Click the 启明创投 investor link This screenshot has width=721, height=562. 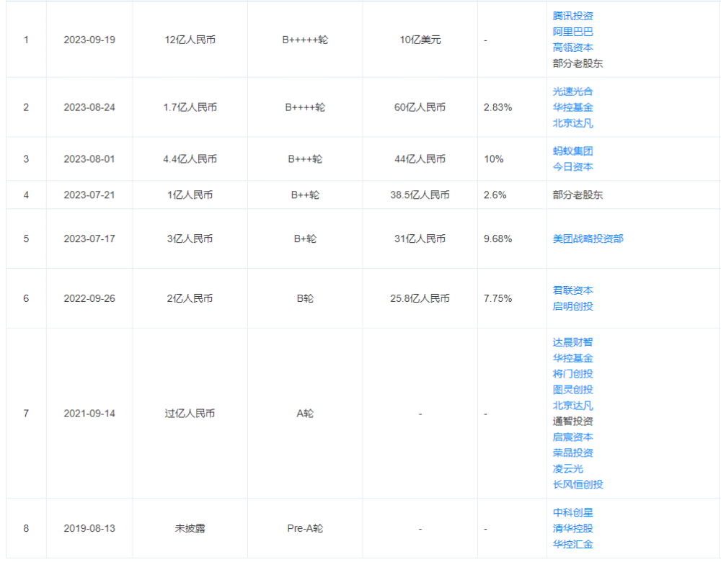(x=572, y=306)
